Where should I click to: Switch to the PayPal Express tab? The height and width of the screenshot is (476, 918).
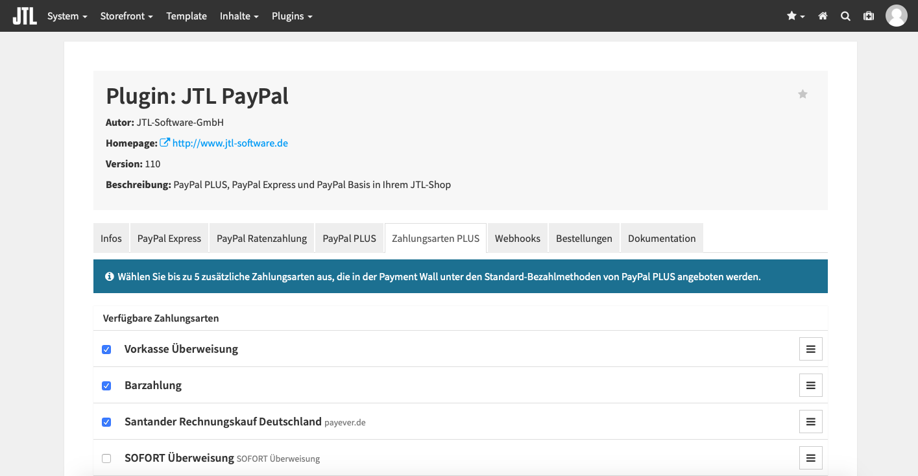[169, 238]
